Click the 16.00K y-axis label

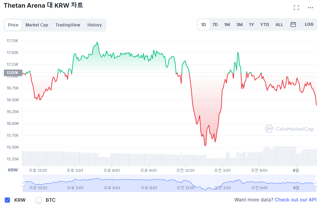[x=13, y=123]
